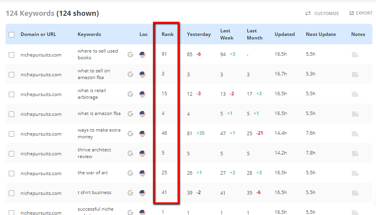Check the 'where to sell used books' row checkbox
This screenshot has width=376, height=215.
11,55
